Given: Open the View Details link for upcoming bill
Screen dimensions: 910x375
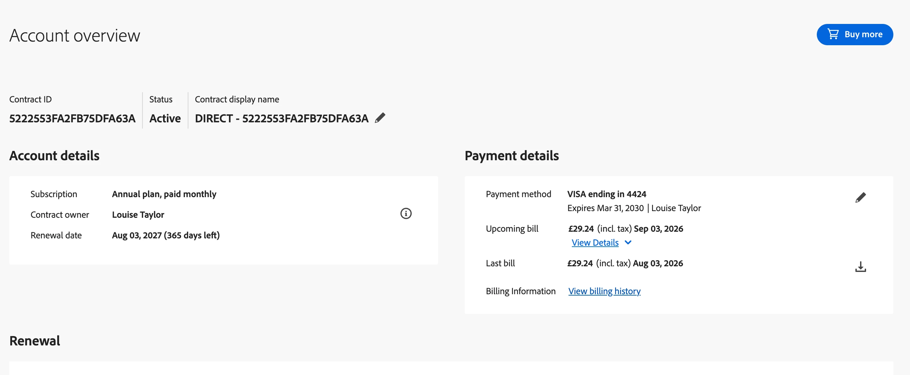Looking at the screenshot, I should [595, 242].
